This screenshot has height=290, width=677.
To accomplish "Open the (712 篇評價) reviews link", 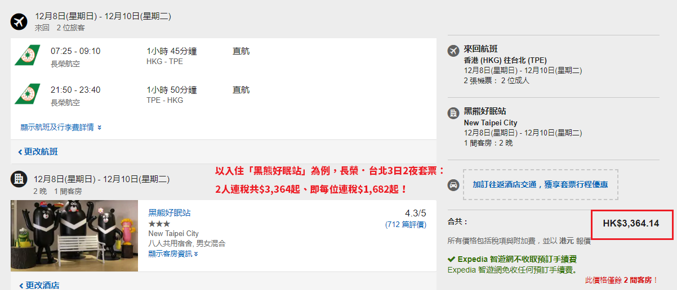I will (x=406, y=224).
